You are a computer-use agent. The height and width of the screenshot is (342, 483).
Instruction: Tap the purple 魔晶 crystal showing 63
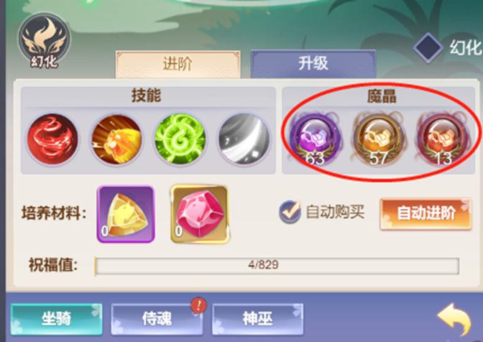(316, 138)
